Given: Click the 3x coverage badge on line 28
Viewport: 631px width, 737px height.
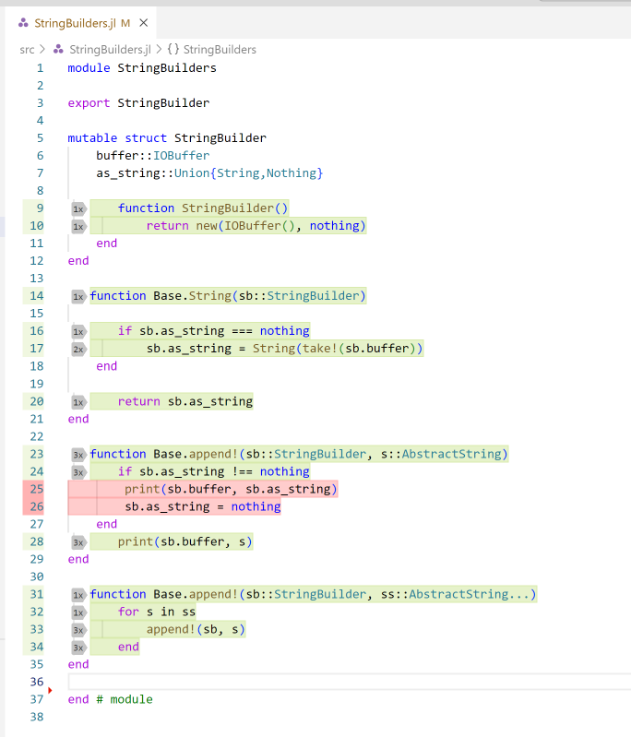Looking at the screenshot, I should 78,542.
